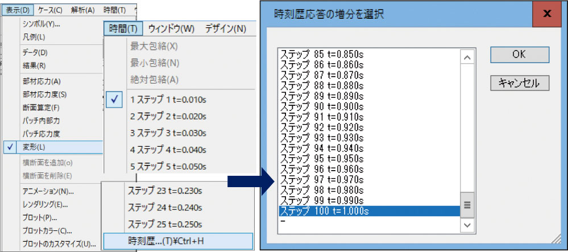Choose 凡例(L) in the display menu

34,37
